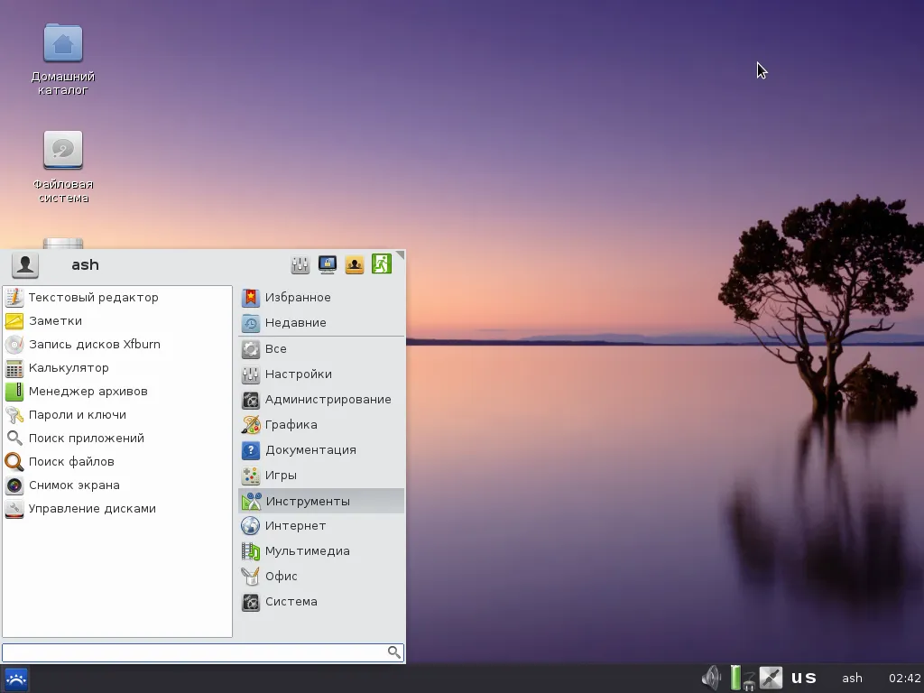Viewport: 924px width, 693px height.
Task: Open the Текстовый редактор application
Action: [117, 298]
